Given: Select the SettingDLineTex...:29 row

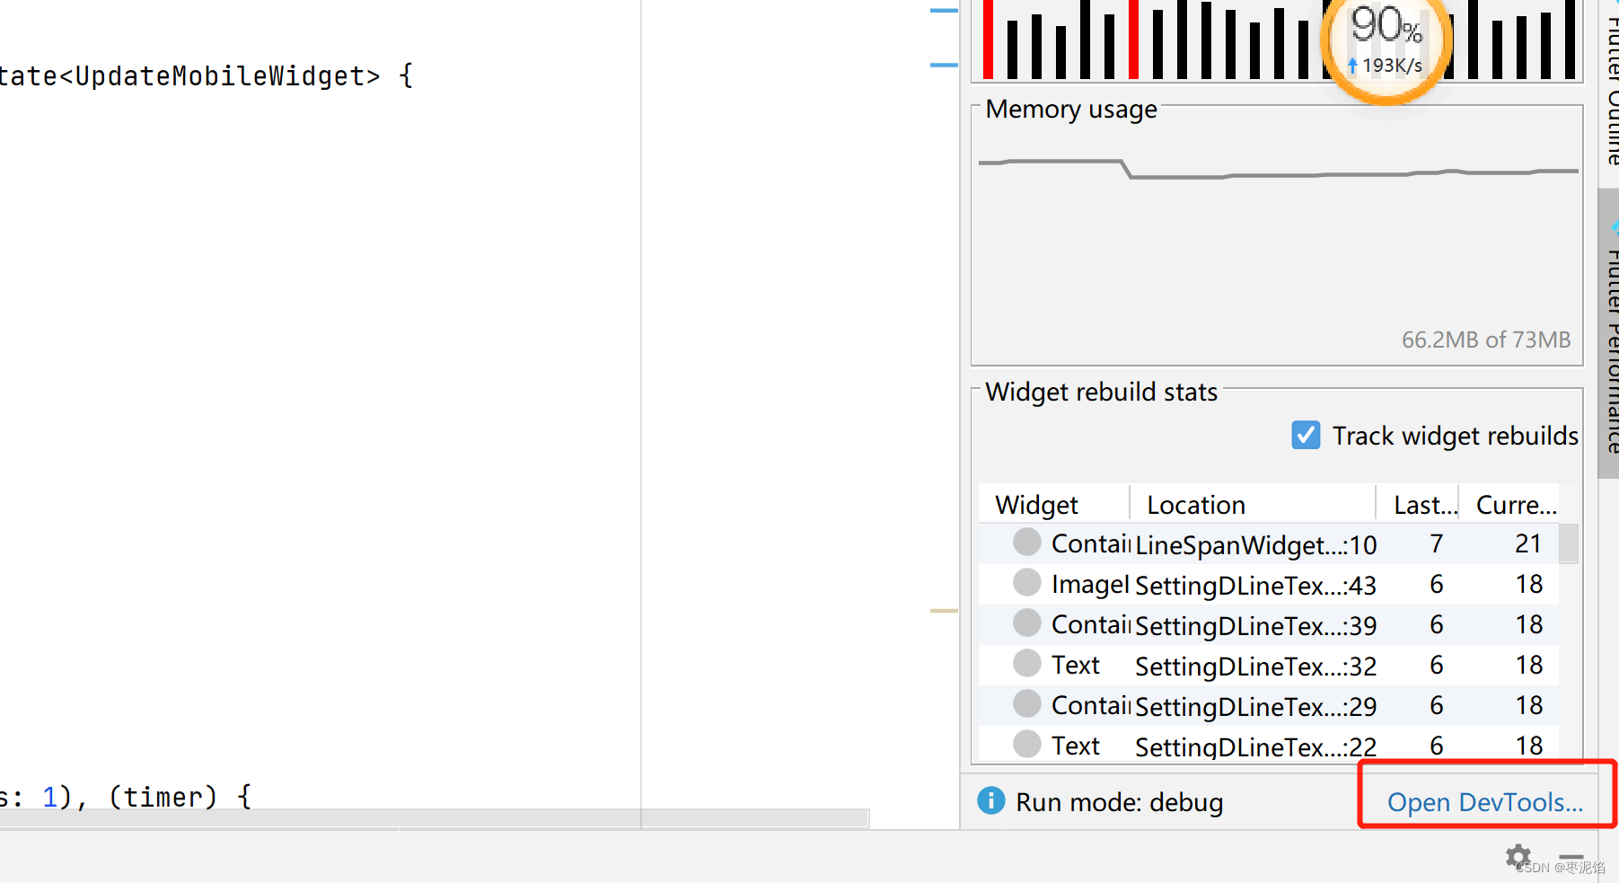Looking at the screenshot, I should point(1269,706).
